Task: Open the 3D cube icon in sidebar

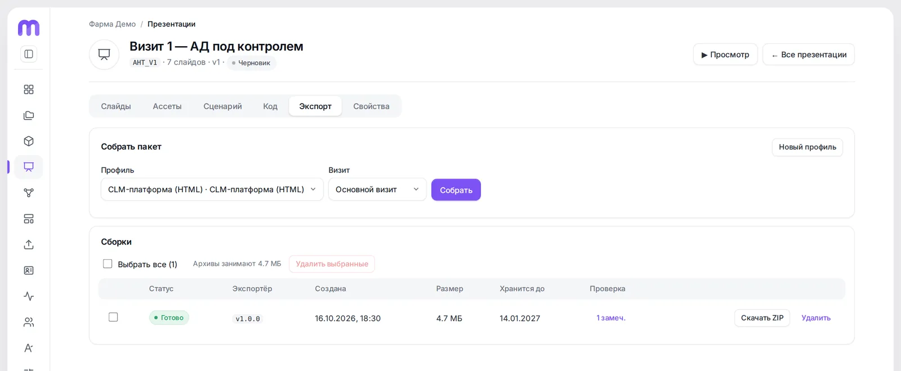Action: (29, 141)
